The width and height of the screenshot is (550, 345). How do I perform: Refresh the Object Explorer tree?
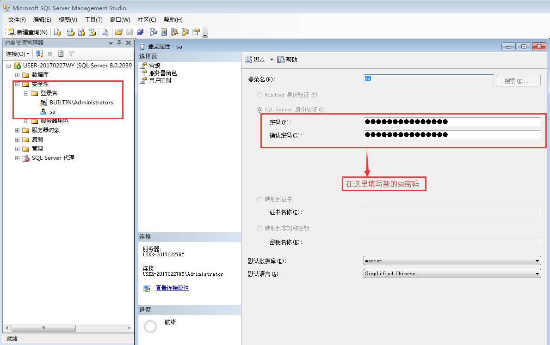(61, 54)
